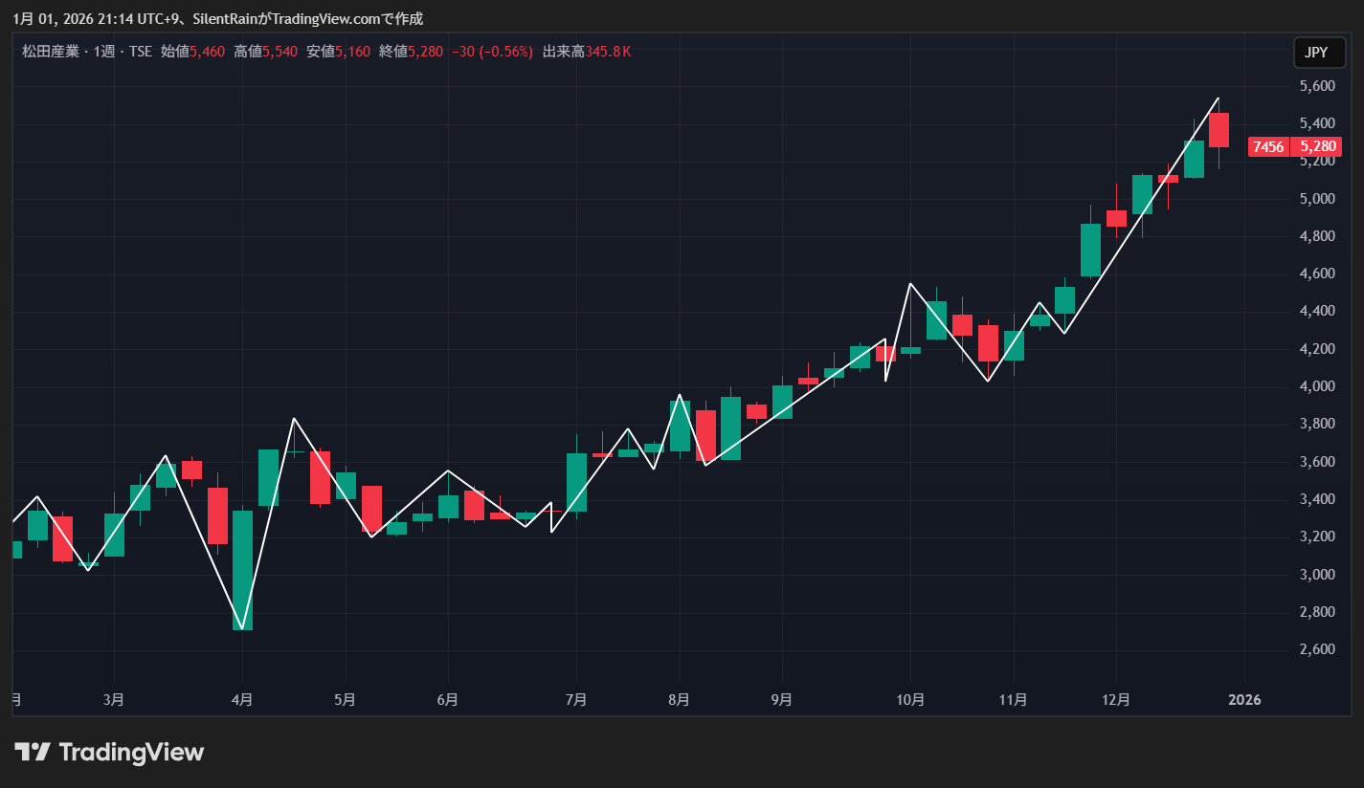Viewport: 1364px width, 788px height.
Task: Click the 5月 time axis label
Action: tap(346, 700)
